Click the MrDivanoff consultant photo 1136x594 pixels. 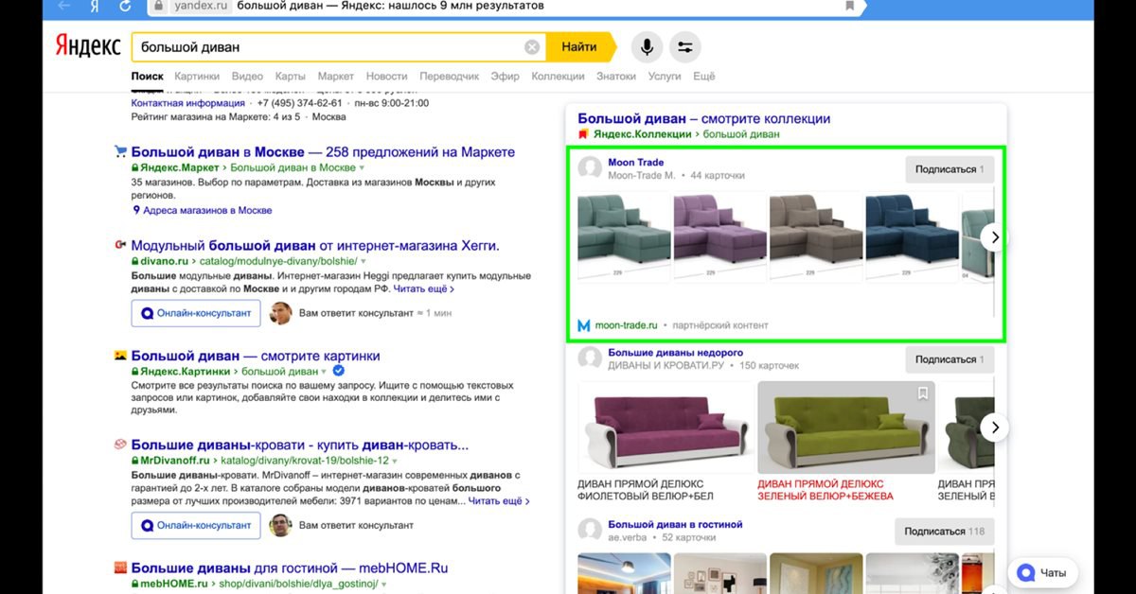pos(280,525)
